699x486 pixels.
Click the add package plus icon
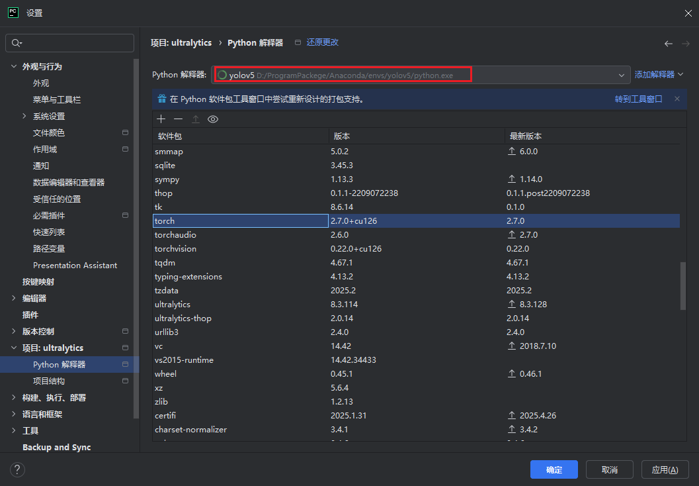(x=161, y=119)
